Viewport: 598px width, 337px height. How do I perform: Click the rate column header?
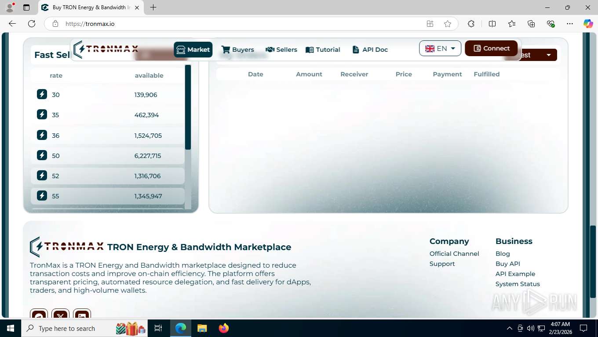pyautogui.click(x=56, y=75)
